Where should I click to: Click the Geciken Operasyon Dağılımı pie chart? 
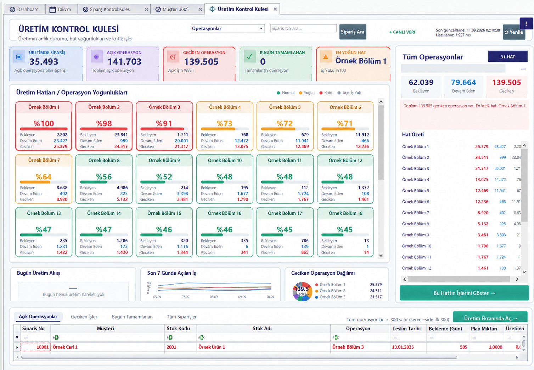pos(302,291)
